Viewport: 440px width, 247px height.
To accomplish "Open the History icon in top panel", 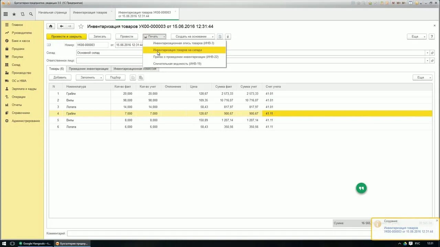I will pyautogui.click(x=23, y=14).
